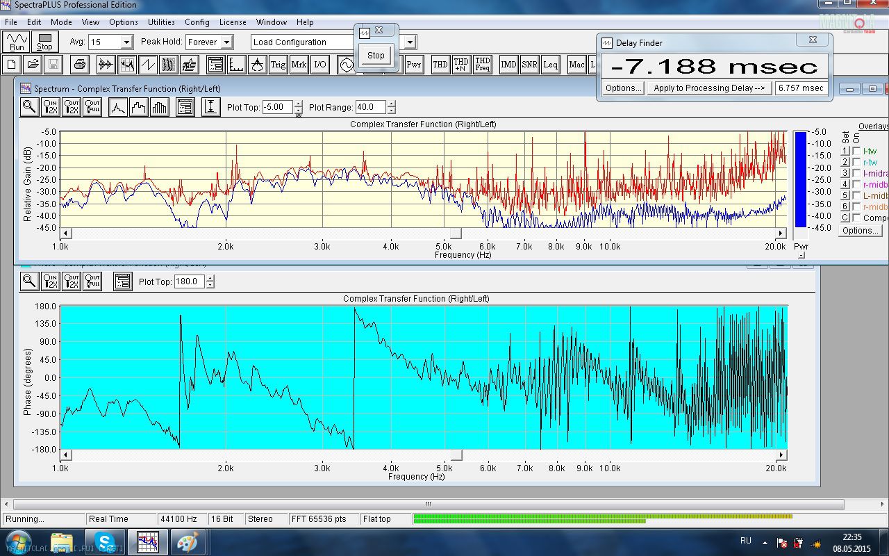
Task: Open the signal generator sine icon
Action: click(x=346, y=65)
